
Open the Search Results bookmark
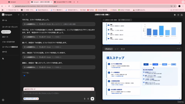click(x=42, y=10)
